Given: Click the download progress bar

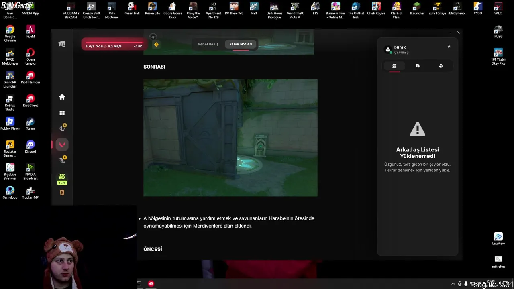Looking at the screenshot, I should point(114,44).
